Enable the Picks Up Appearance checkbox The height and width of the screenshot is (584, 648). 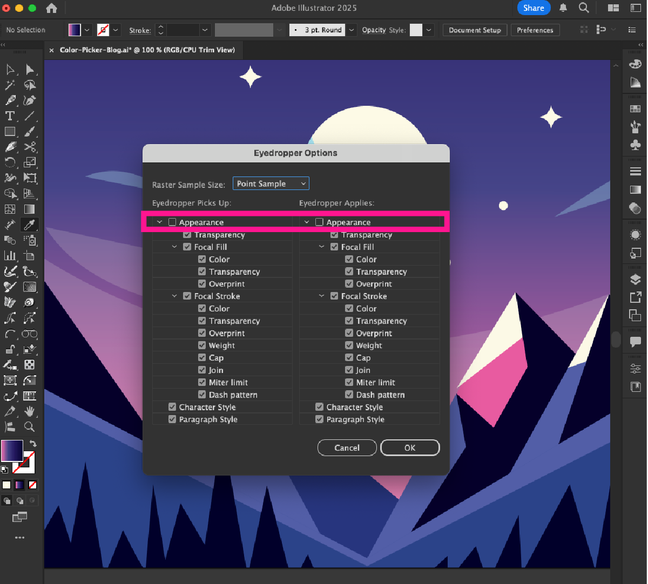(x=172, y=222)
